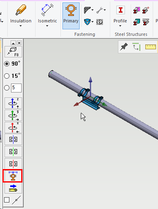The height and width of the screenshot is (209, 158).
Task: Expand the Insulation dropdown
Action: [21, 26]
